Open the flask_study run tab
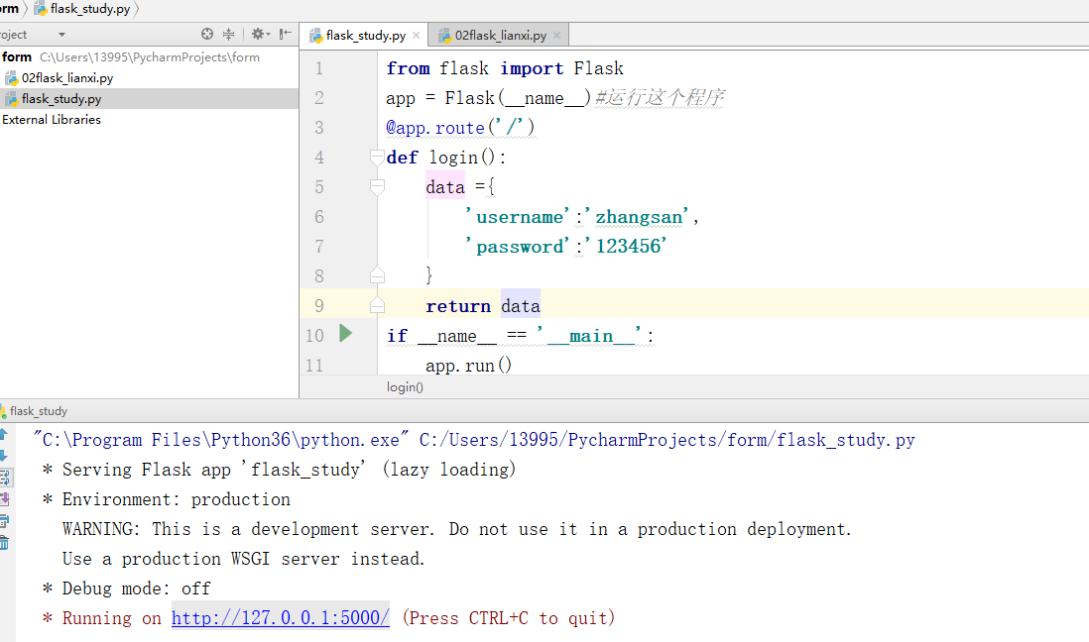The height and width of the screenshot is (642, 1089). click(35, 411)
